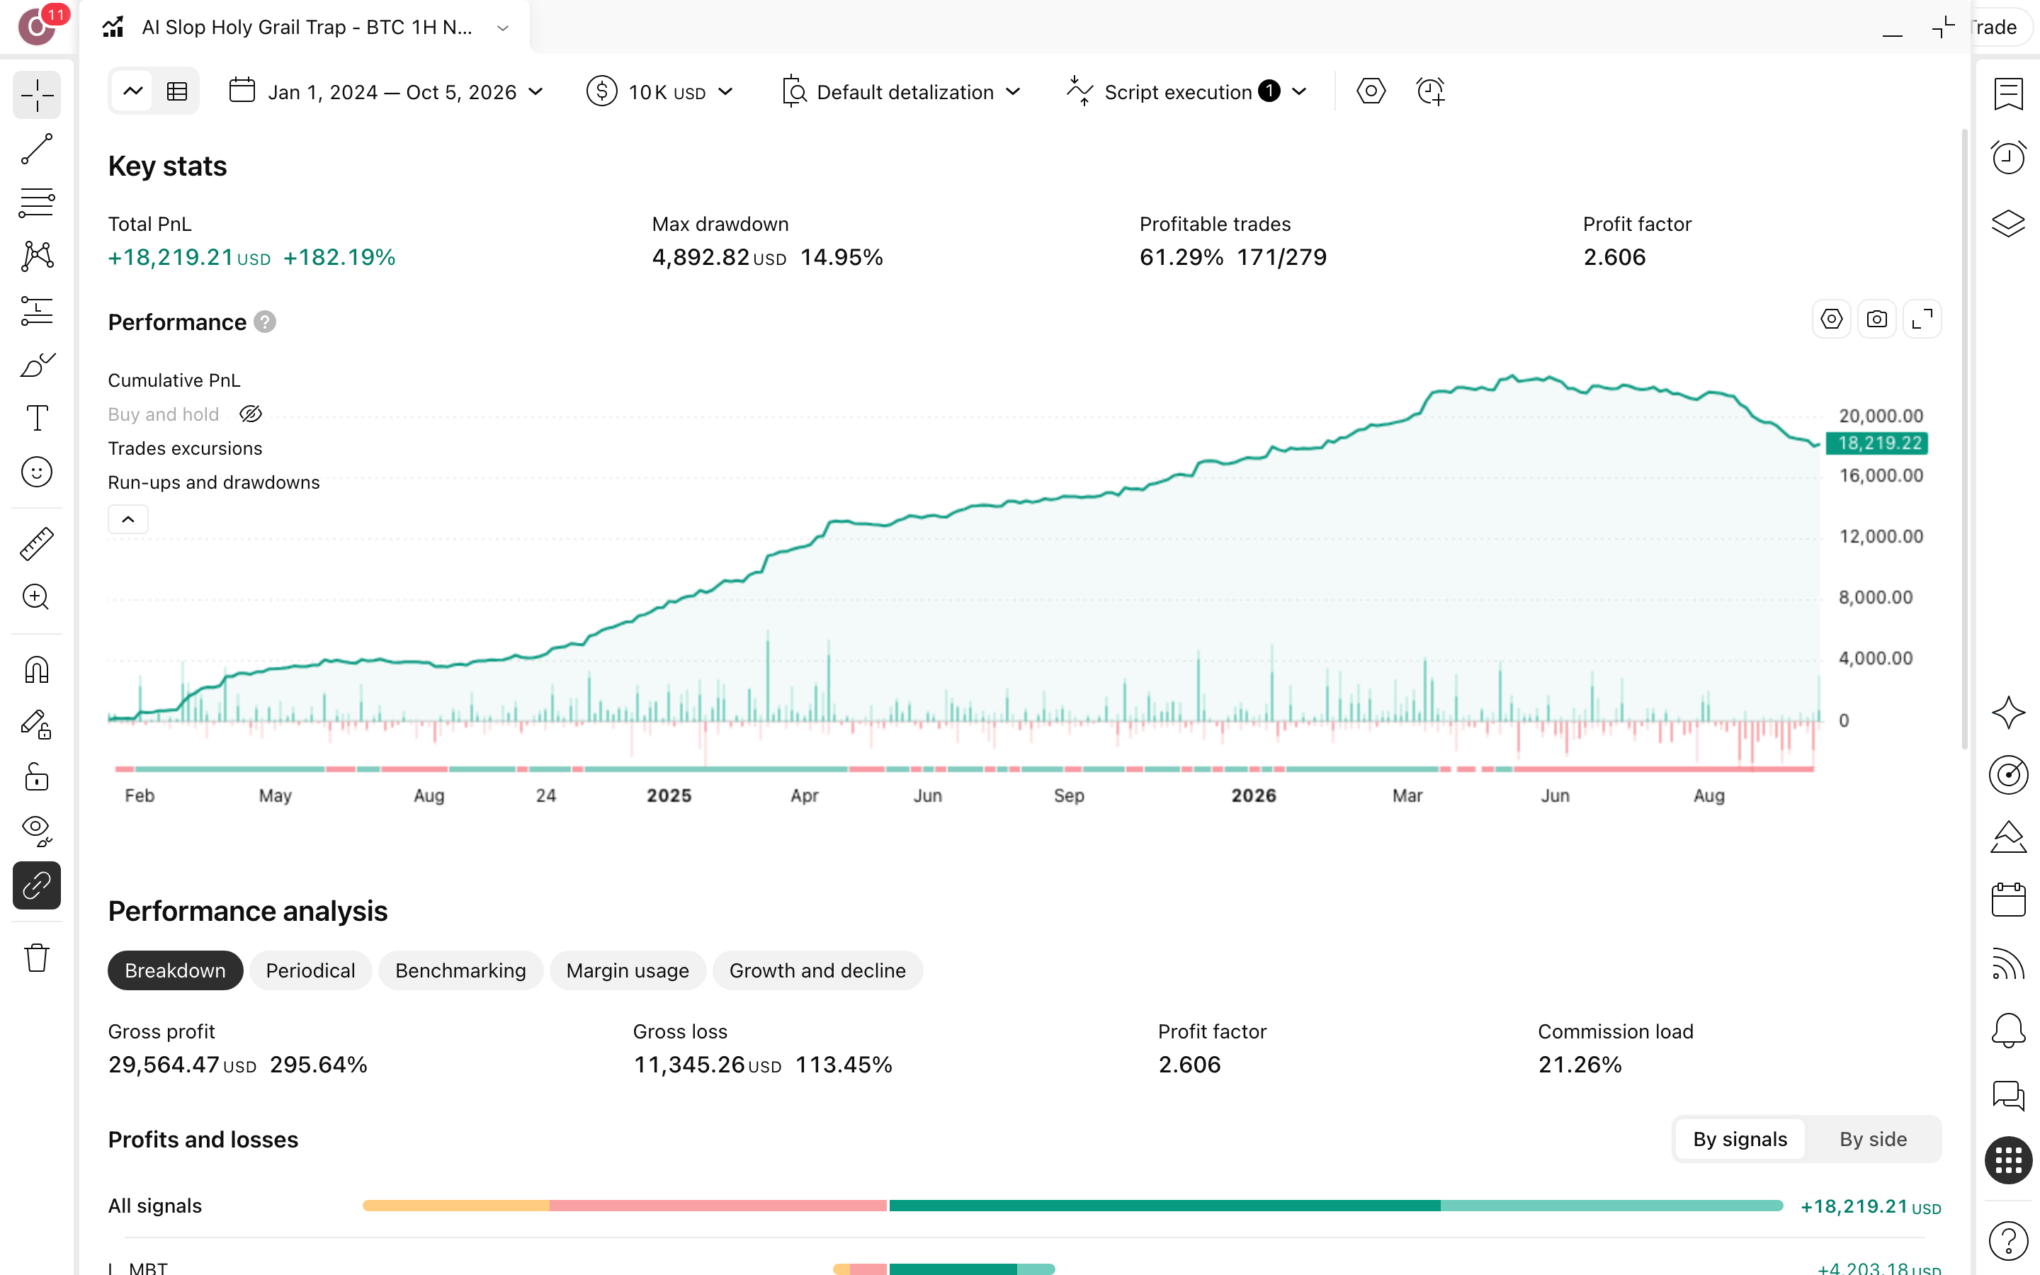Switch to list of trades table view
The width and height of the screenshot is (2040, 1275).
click(x=177, y=91)
